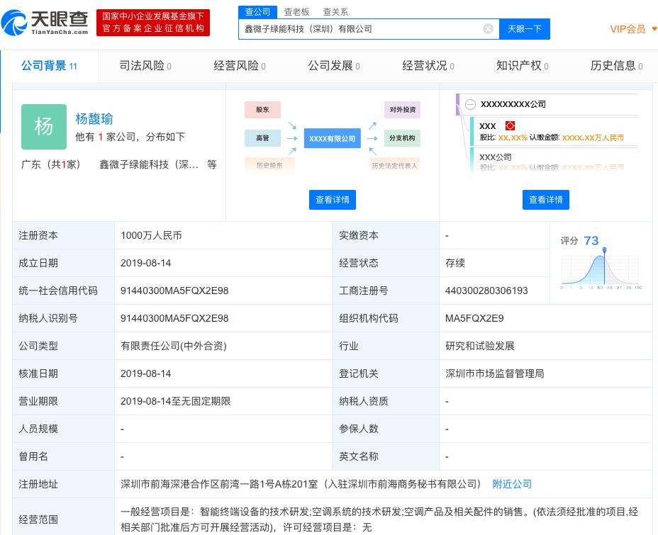The height and width of the screenshot is (535, 658).
Task: Clear the search box with the X icon
Action: click(488, 28)
